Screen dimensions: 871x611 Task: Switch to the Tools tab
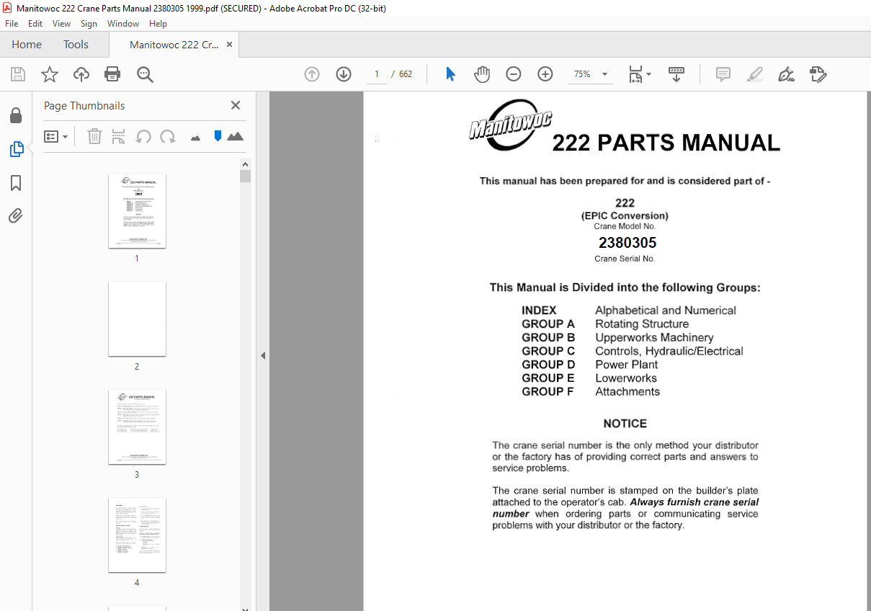point(76,45)
